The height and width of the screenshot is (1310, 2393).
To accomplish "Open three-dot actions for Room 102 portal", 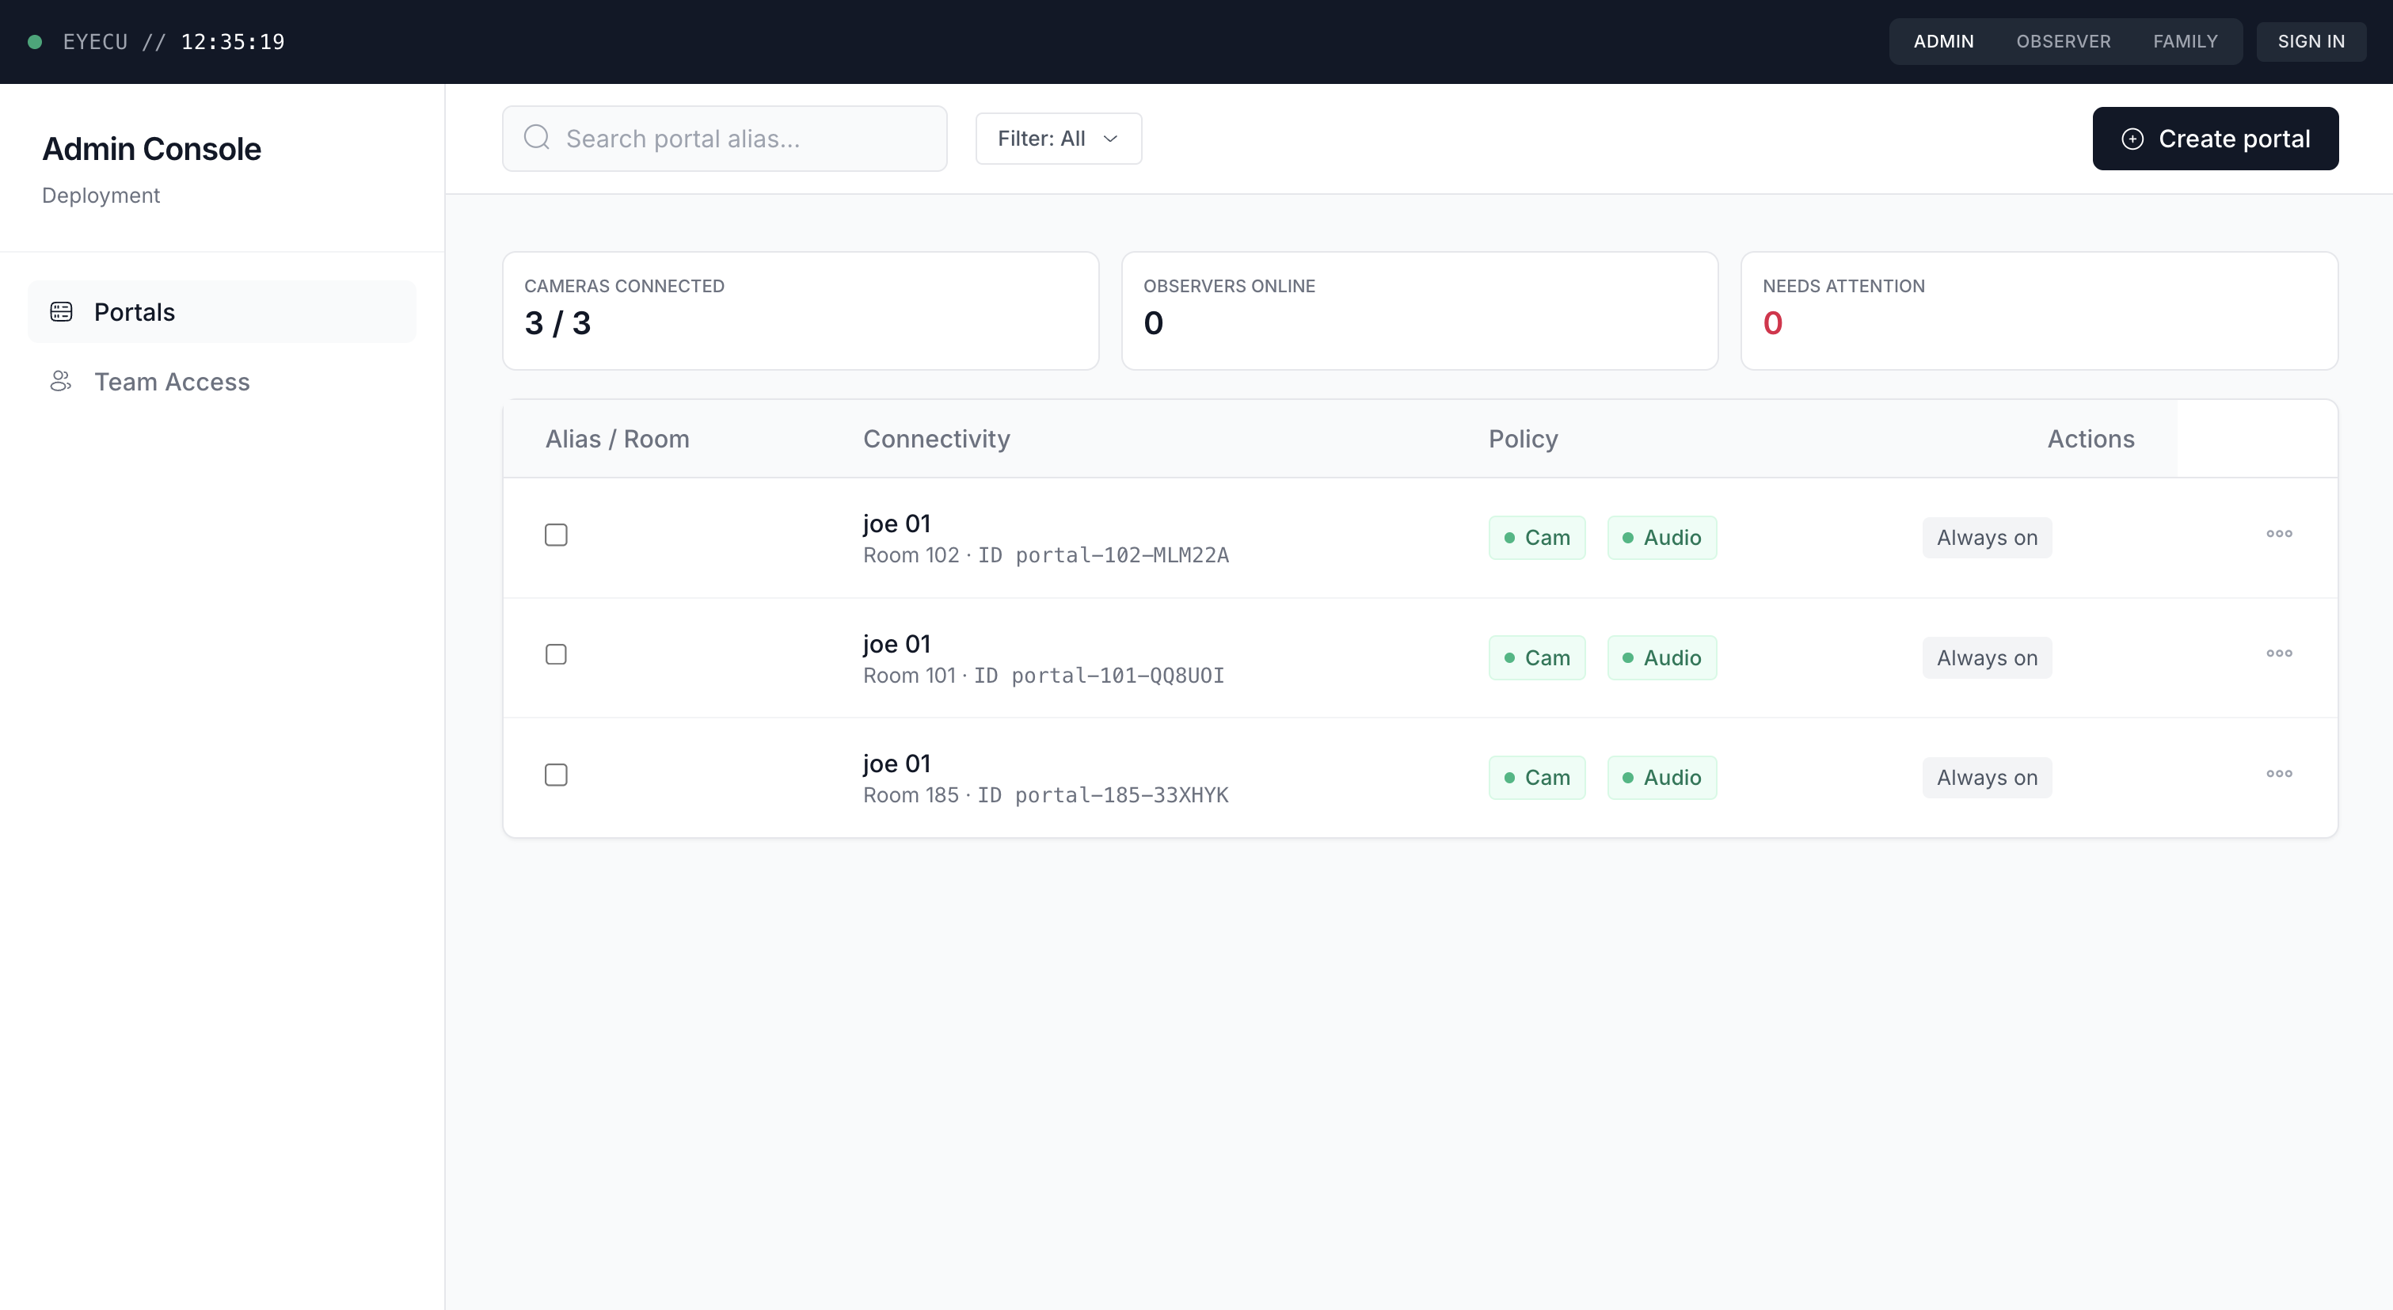I will 2279,535.
